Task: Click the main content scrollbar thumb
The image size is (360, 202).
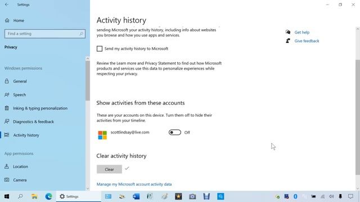Action: [358, 117]
